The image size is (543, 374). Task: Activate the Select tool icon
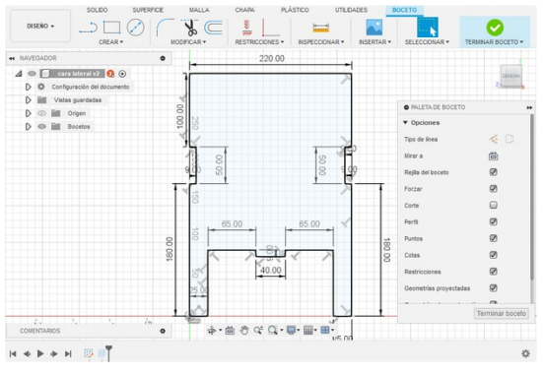[428, 27]
